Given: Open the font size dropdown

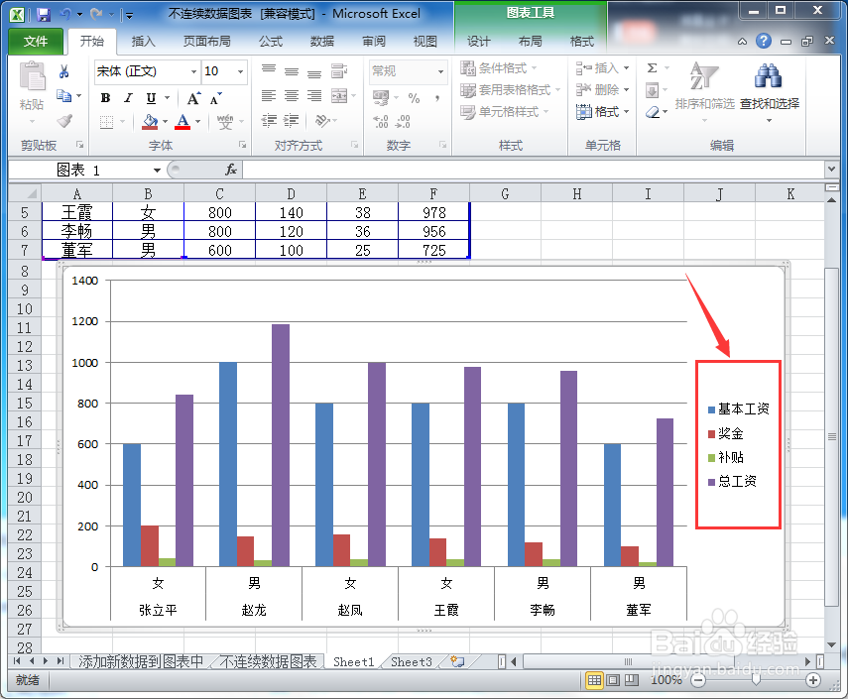Looking at the screenshot, I should coord(241,71).
